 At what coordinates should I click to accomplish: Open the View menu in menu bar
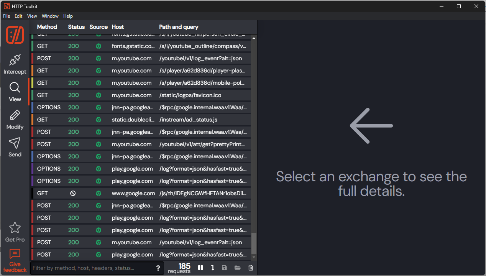[32, 16]
